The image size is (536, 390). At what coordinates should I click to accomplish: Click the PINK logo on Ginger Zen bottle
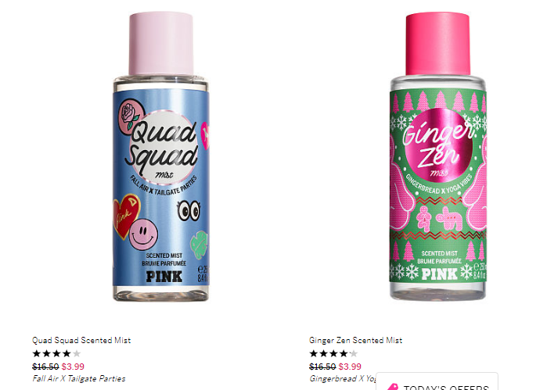(439, 274)
